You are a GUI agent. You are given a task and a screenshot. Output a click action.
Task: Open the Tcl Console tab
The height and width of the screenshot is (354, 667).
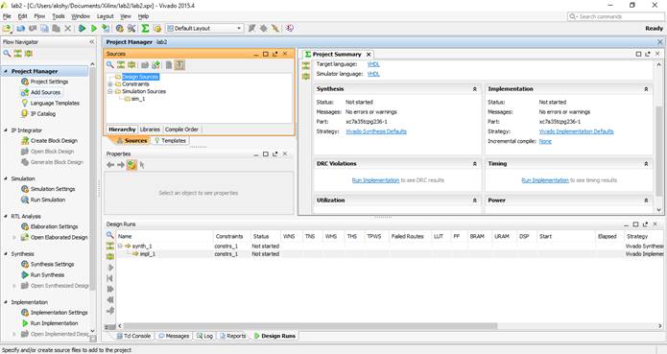(134, 336)
